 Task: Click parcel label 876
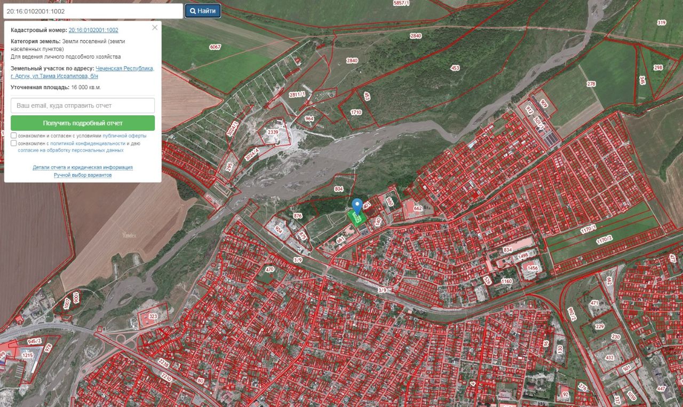pyautogui.click(x=298, y=216)
